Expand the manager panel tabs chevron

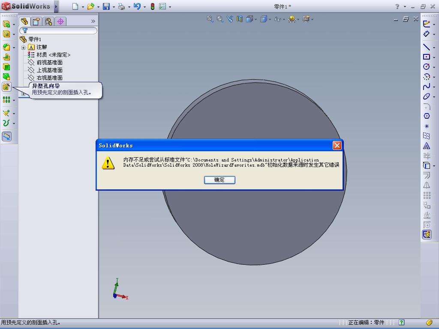93,21
